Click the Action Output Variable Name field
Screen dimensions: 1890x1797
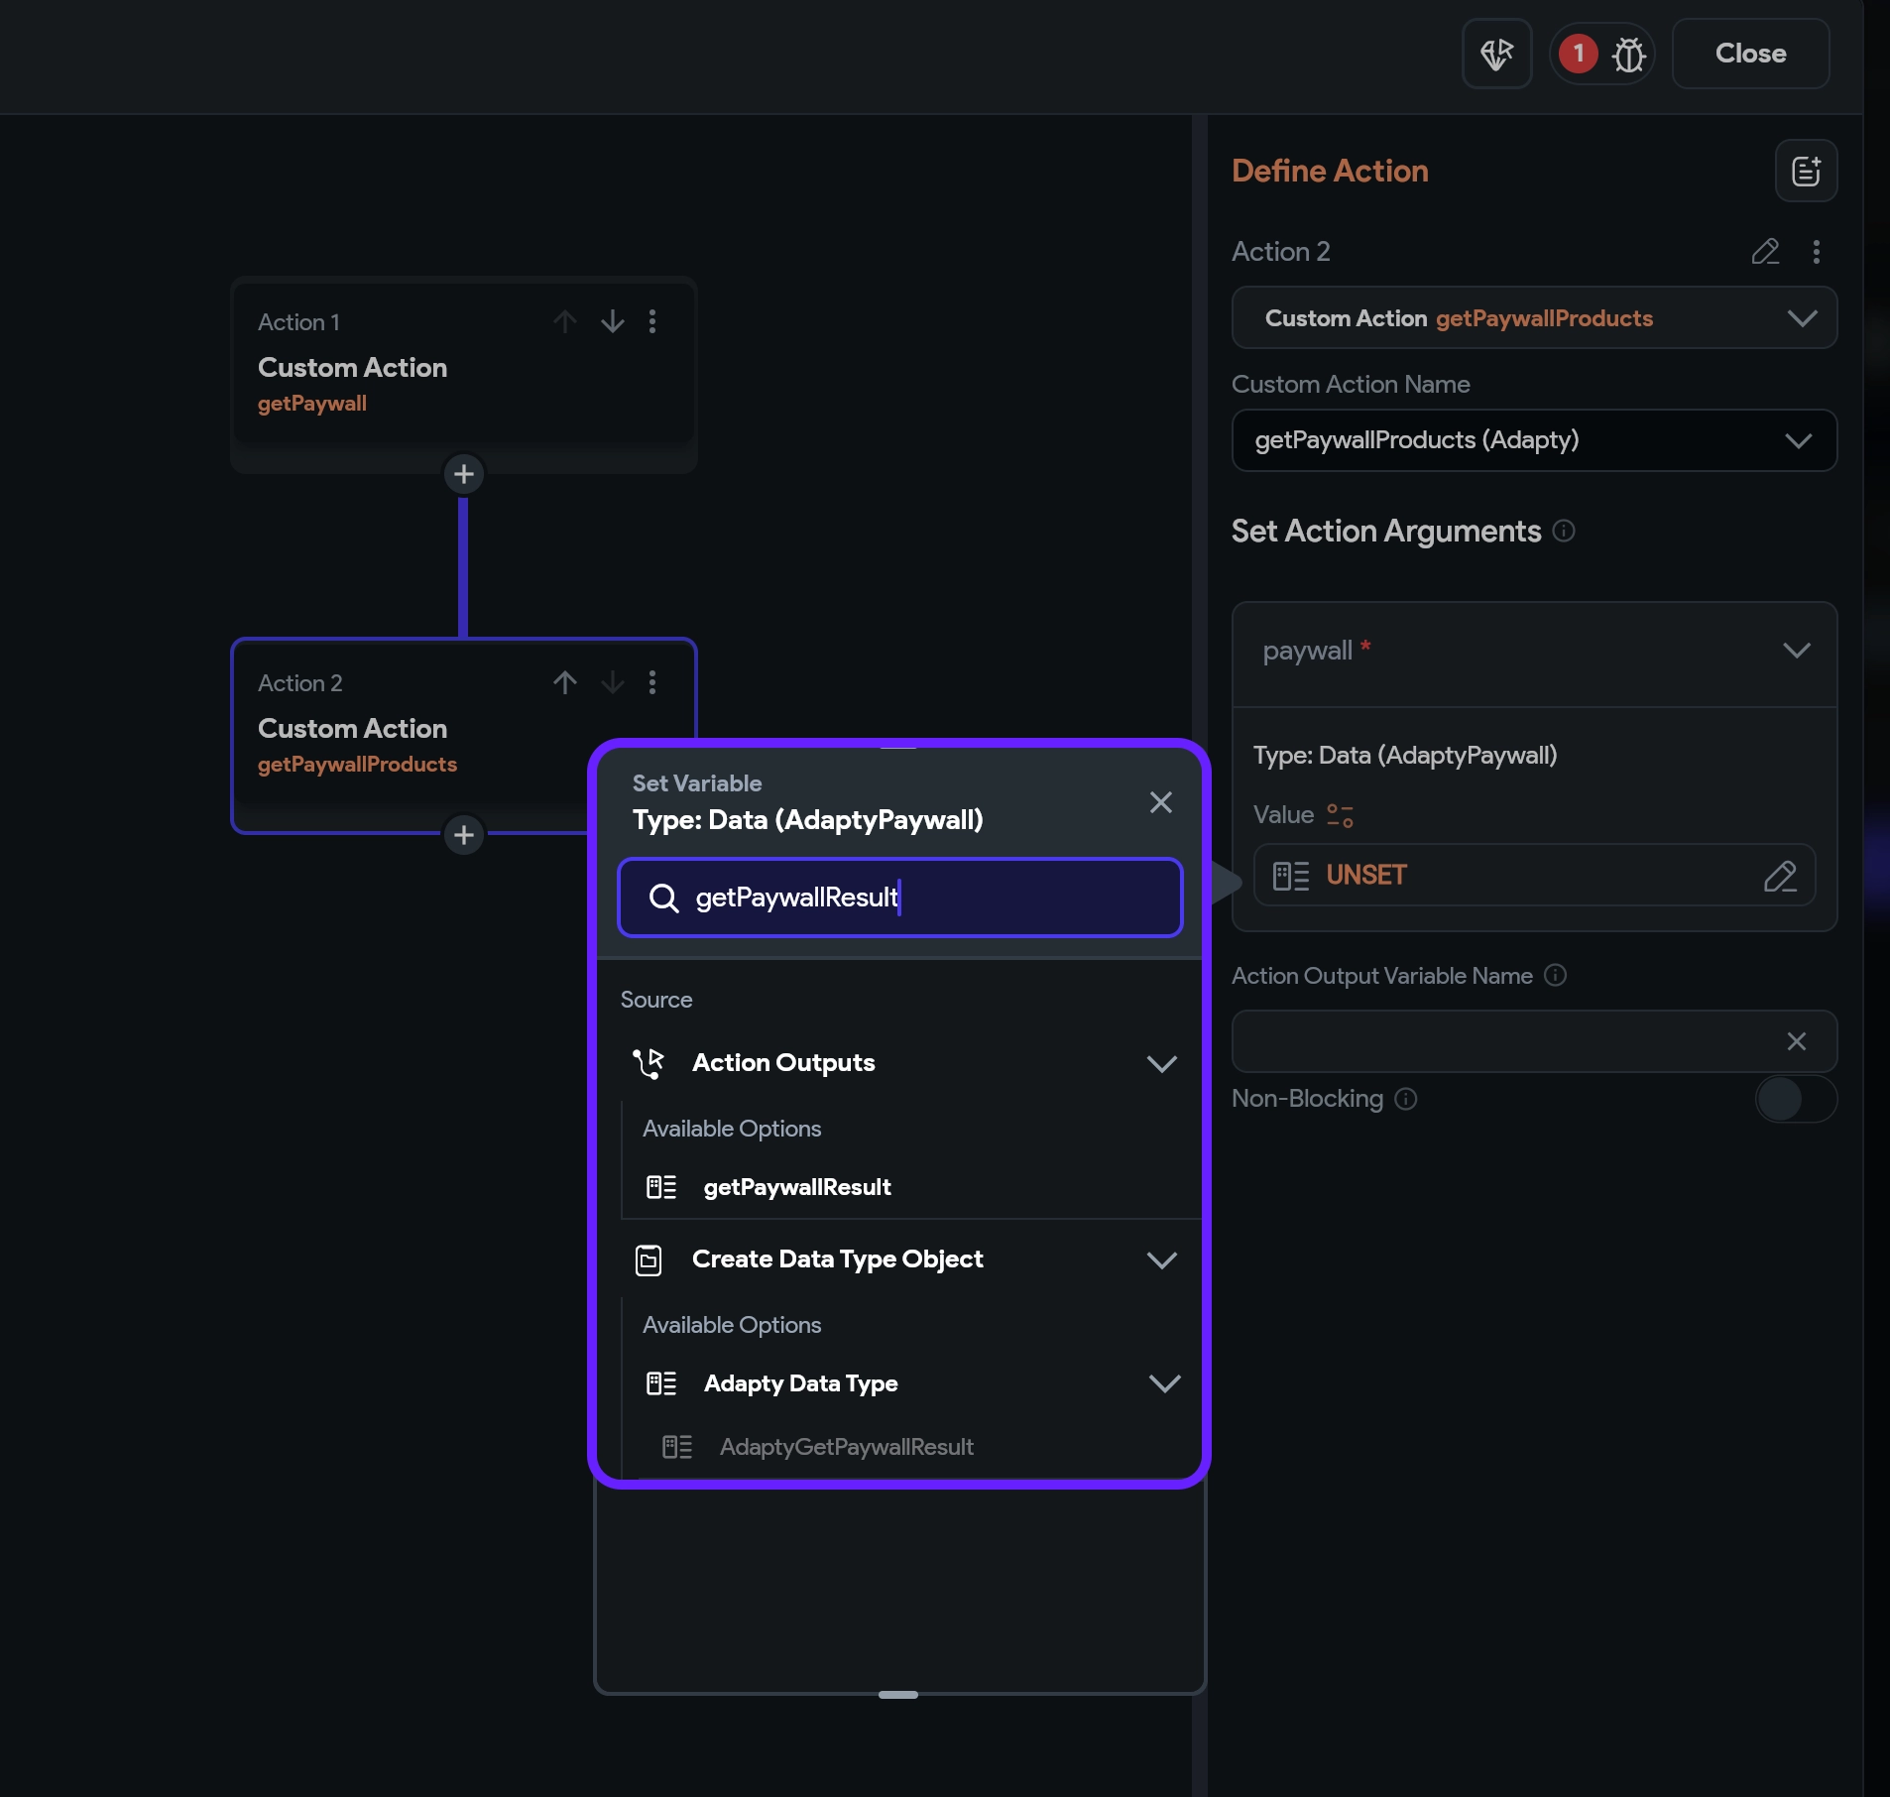pyautogui.click(x=1502, y=1041)
